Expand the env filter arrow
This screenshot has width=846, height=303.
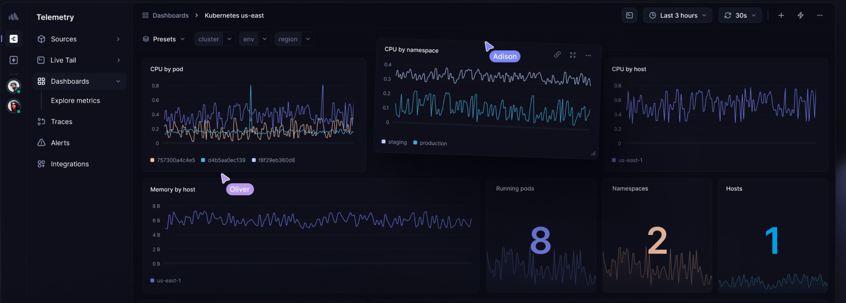click(x=264, y=39)
